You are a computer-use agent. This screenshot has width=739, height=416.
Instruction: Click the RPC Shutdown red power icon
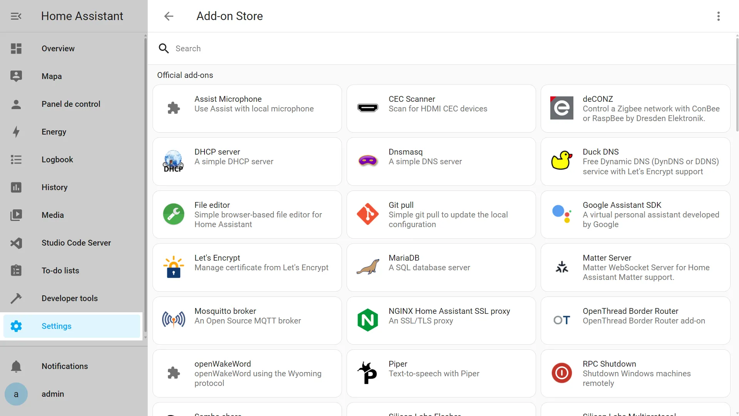[562, 373]
